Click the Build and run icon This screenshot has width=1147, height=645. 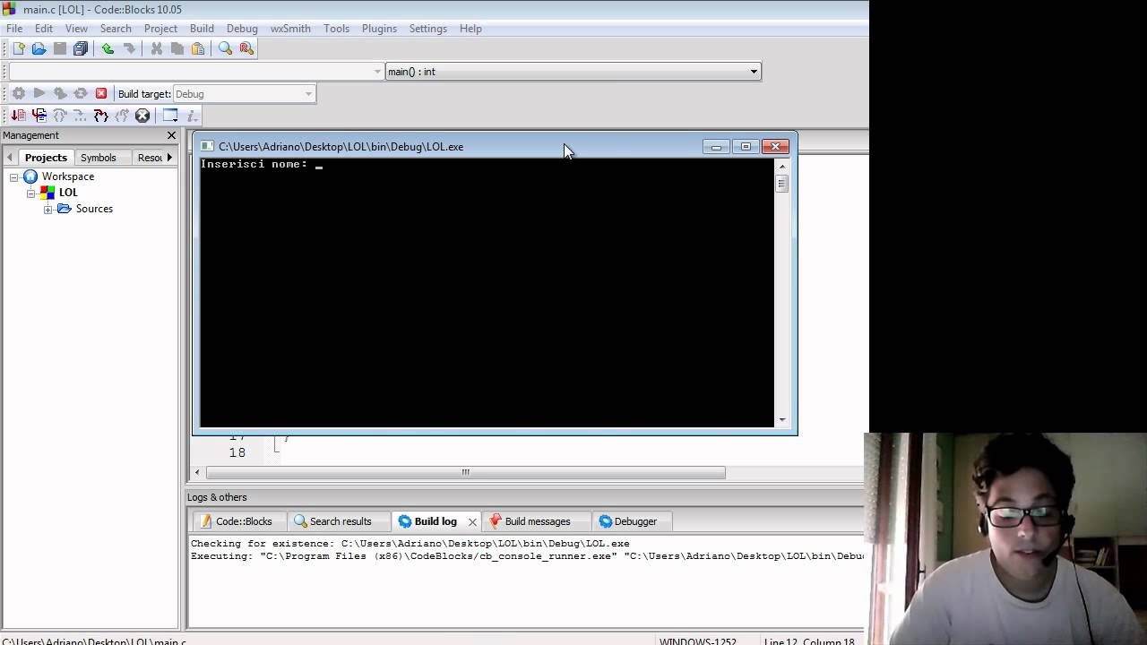pyautogui.click(x=60, y=94)
